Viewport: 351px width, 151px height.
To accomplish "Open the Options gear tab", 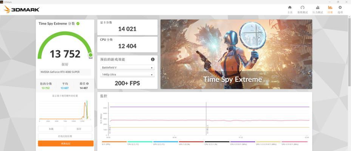I will 340,9.
